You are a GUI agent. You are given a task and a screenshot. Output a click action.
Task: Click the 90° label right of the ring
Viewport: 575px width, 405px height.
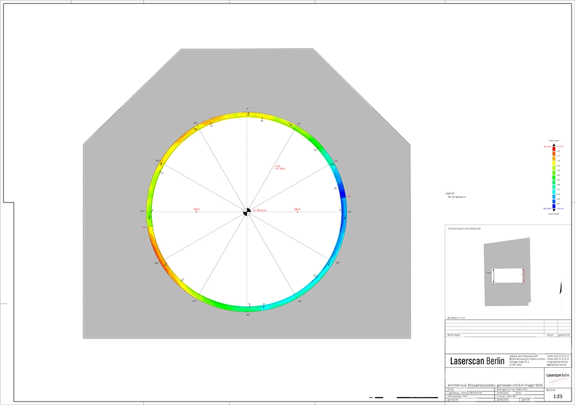(x=350, y=212)
